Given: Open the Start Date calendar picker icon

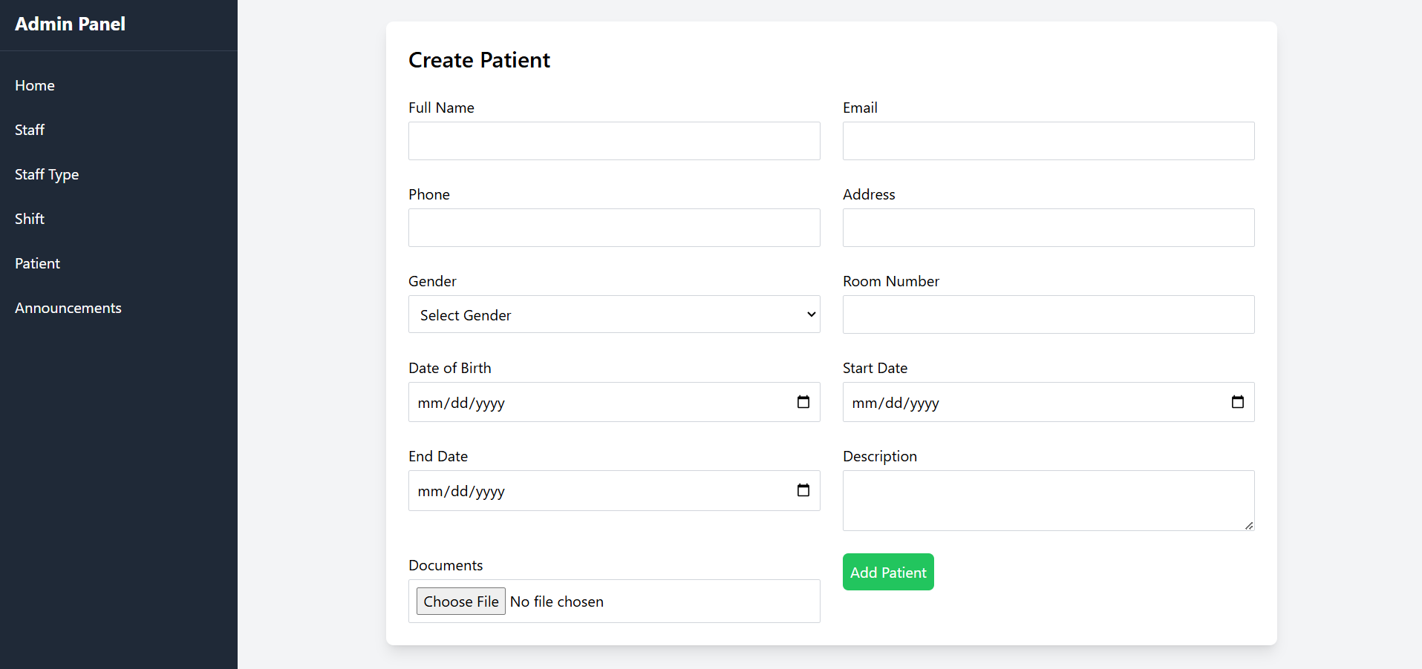Looking at the screenshot, I should 1237,402.
